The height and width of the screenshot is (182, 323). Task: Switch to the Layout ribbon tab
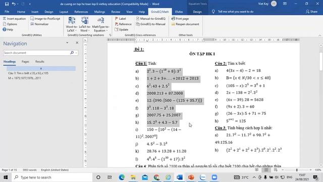64,12
